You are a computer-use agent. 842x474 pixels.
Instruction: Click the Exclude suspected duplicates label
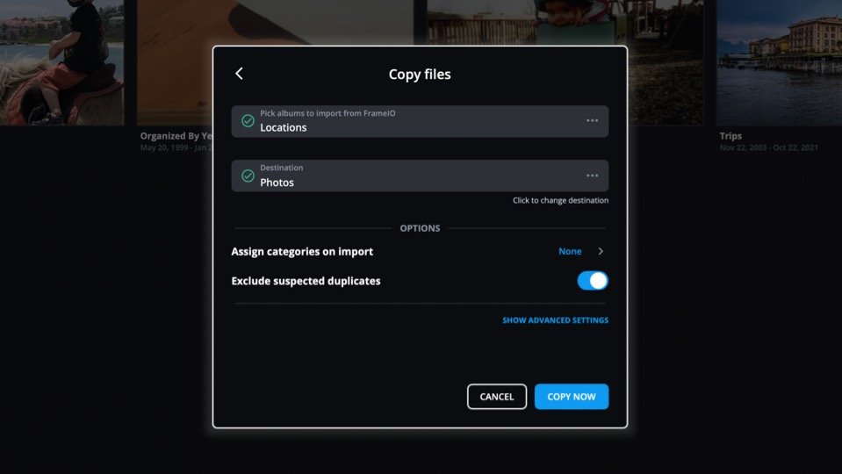click(x=306, y=281)
